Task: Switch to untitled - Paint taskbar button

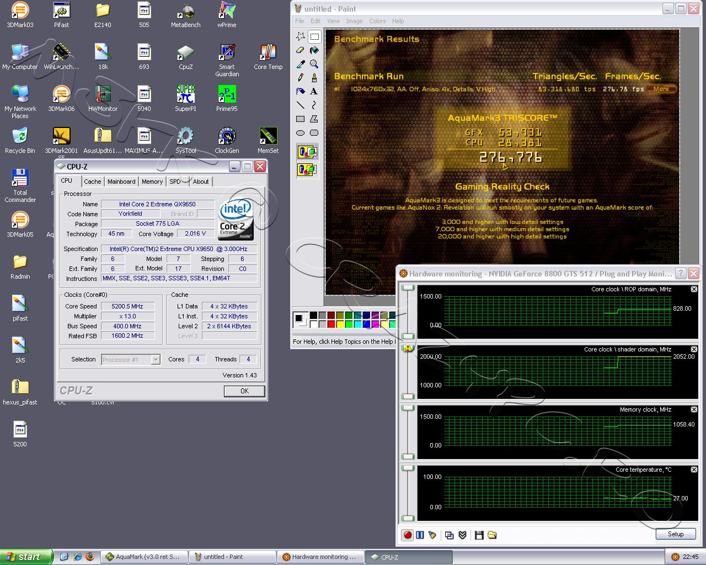Action: [x=232, y=557]
